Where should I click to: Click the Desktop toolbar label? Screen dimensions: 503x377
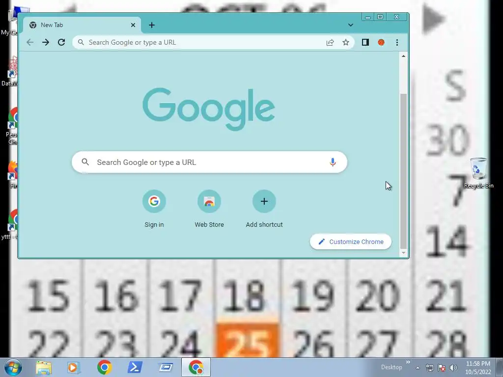[391, 367]
